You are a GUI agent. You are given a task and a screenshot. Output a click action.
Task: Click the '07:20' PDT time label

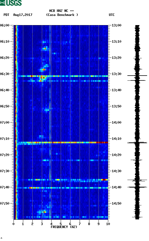[x=5, y=155]
